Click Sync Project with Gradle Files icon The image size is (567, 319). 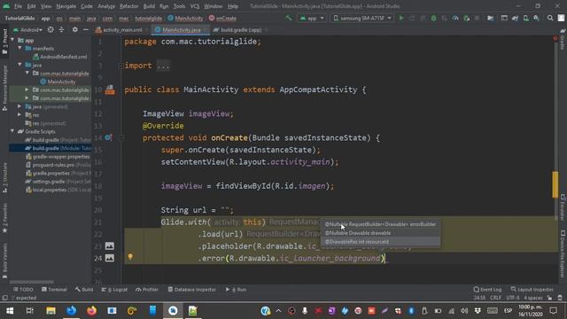pyautogui.click(x=515, y=18)
